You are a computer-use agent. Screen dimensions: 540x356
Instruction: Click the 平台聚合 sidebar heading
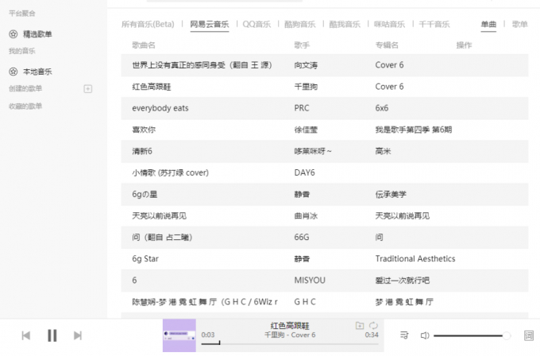click(21, 14)
